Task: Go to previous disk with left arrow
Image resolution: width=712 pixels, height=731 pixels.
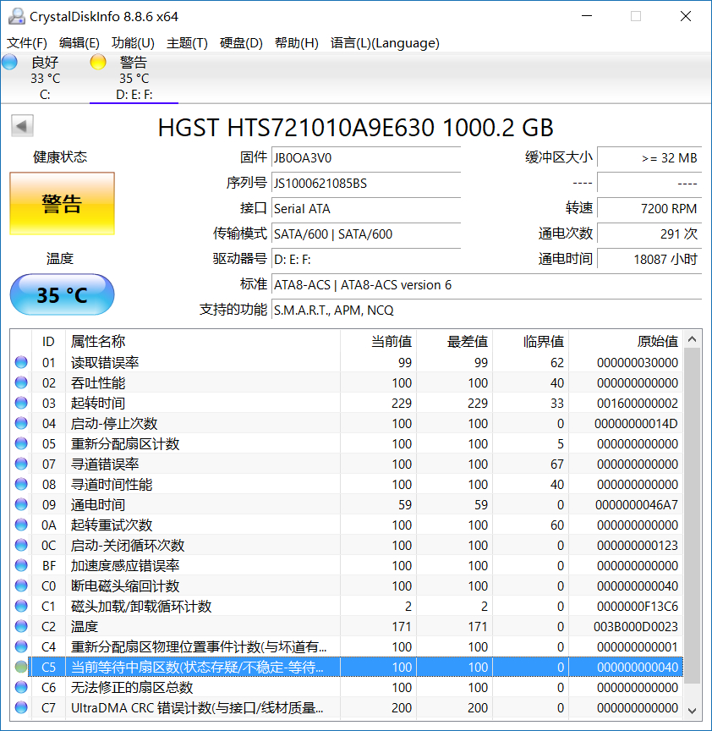Action: click(x=22, y=126)
